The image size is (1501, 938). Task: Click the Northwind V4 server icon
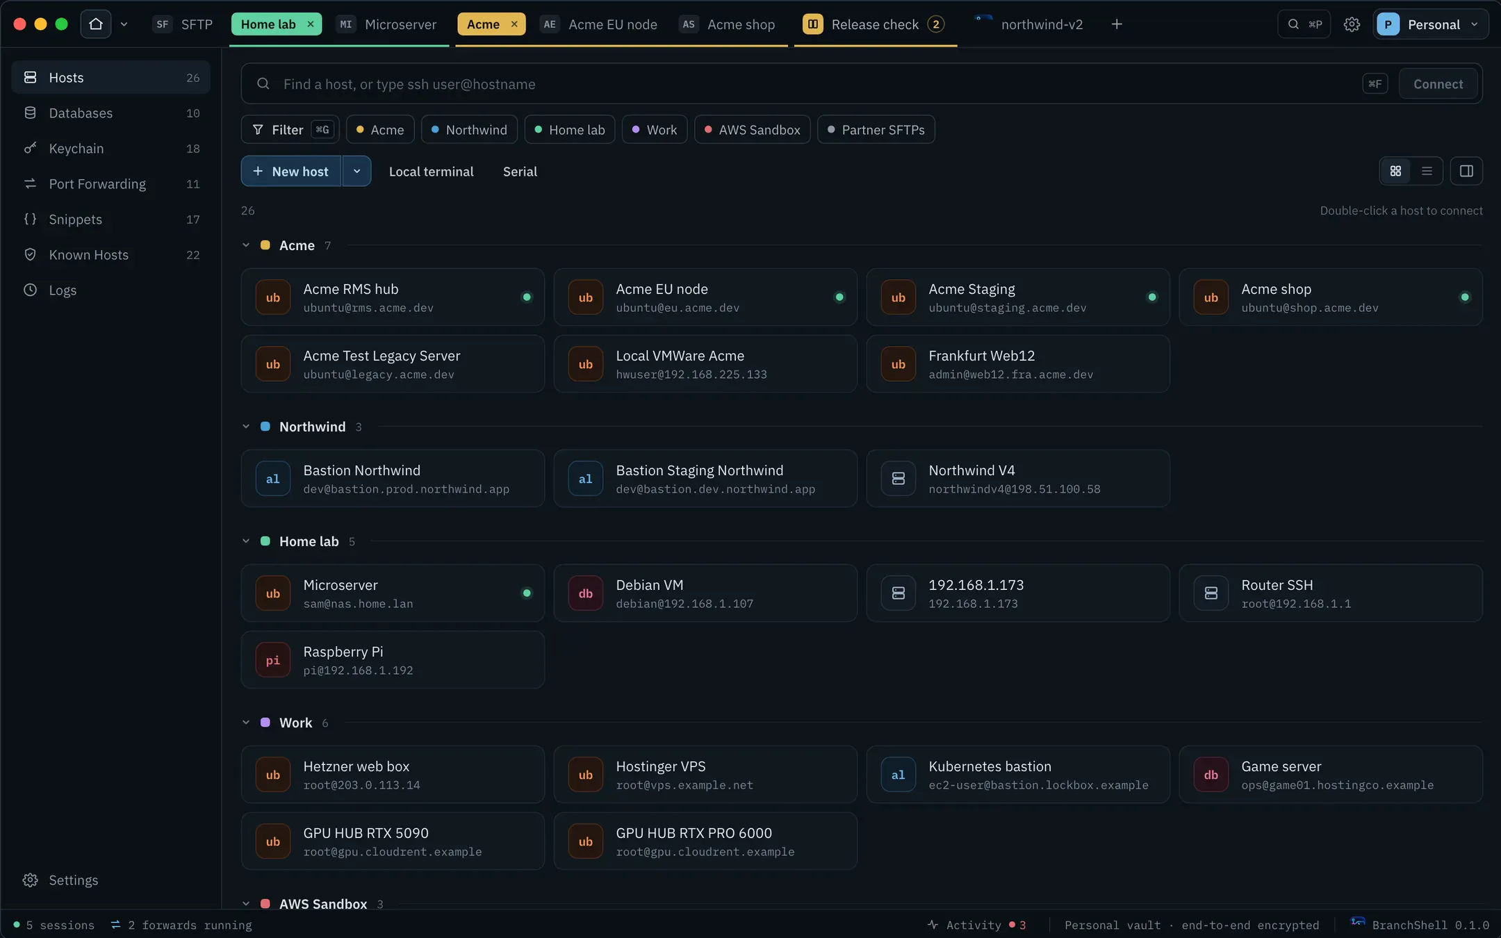(x=898, y=479)
